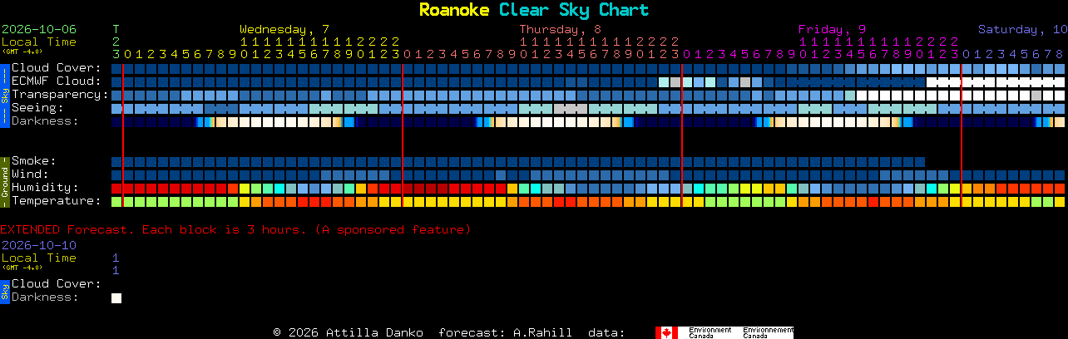Click the blue Sky sidebar label beside Seeing
Screen dimensions: 1068x339
[x=4, y=95]
